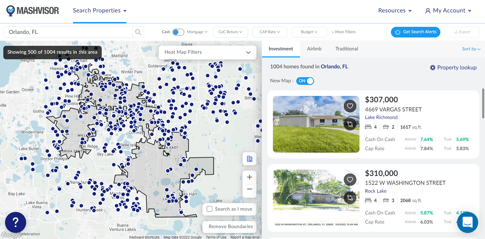Open the CAP Rate filter
The width and height of the screenshot is (485, 239).
coord(270,32)
